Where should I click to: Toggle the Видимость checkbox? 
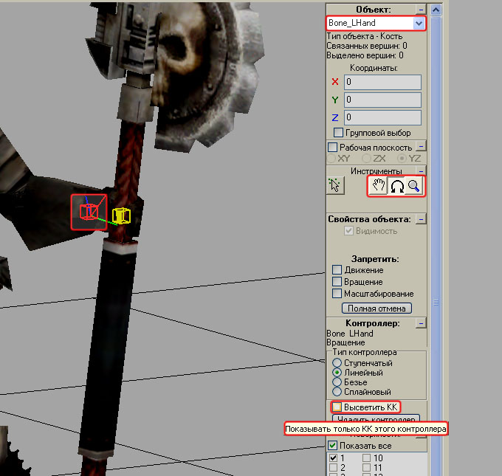point(348,231)
